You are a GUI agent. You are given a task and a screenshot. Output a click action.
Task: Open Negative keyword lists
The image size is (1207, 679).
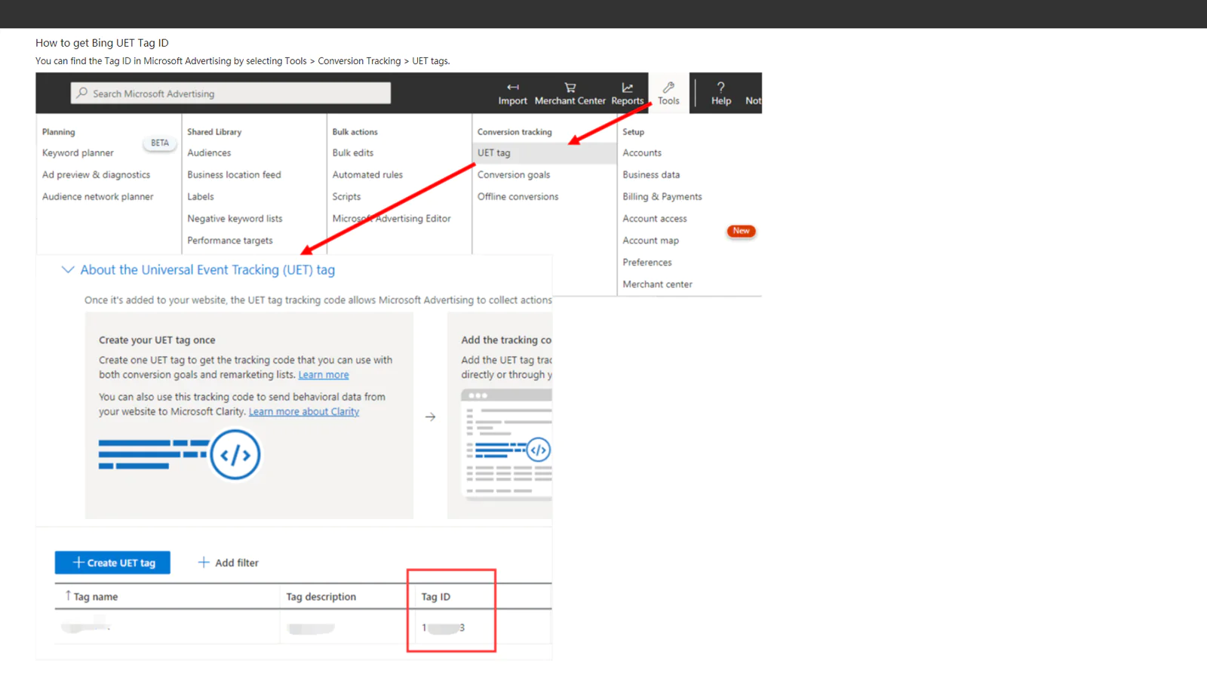(235, 218)
